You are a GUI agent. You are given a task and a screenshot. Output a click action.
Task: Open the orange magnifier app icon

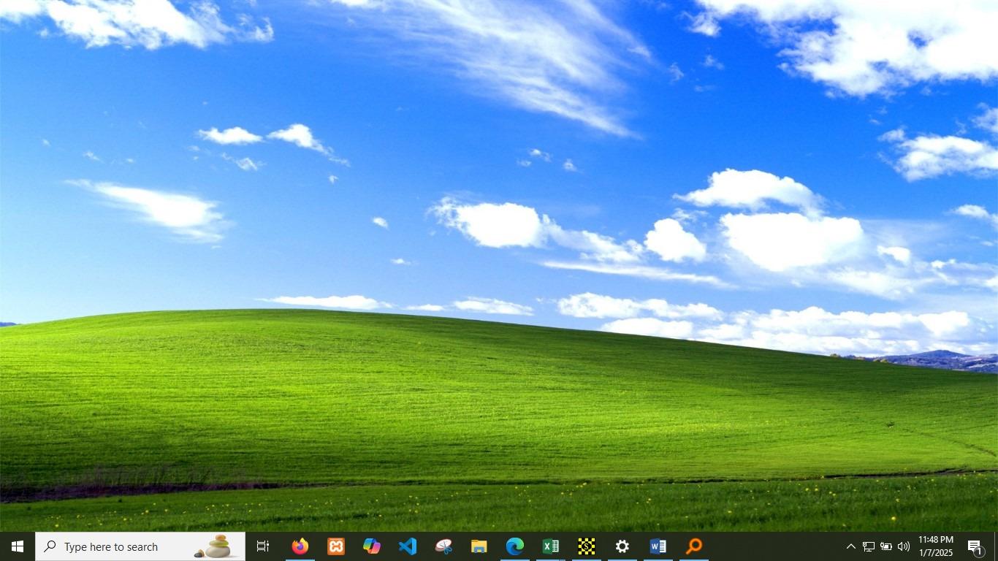click(694, 546)
